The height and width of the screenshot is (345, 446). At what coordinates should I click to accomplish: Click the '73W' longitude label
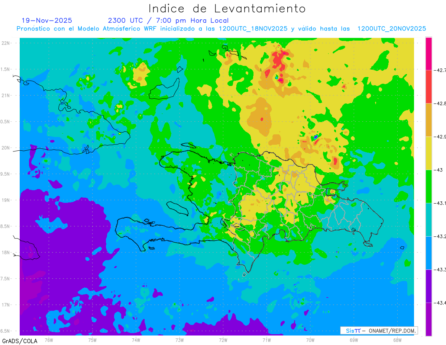click(x=180, y=340)
